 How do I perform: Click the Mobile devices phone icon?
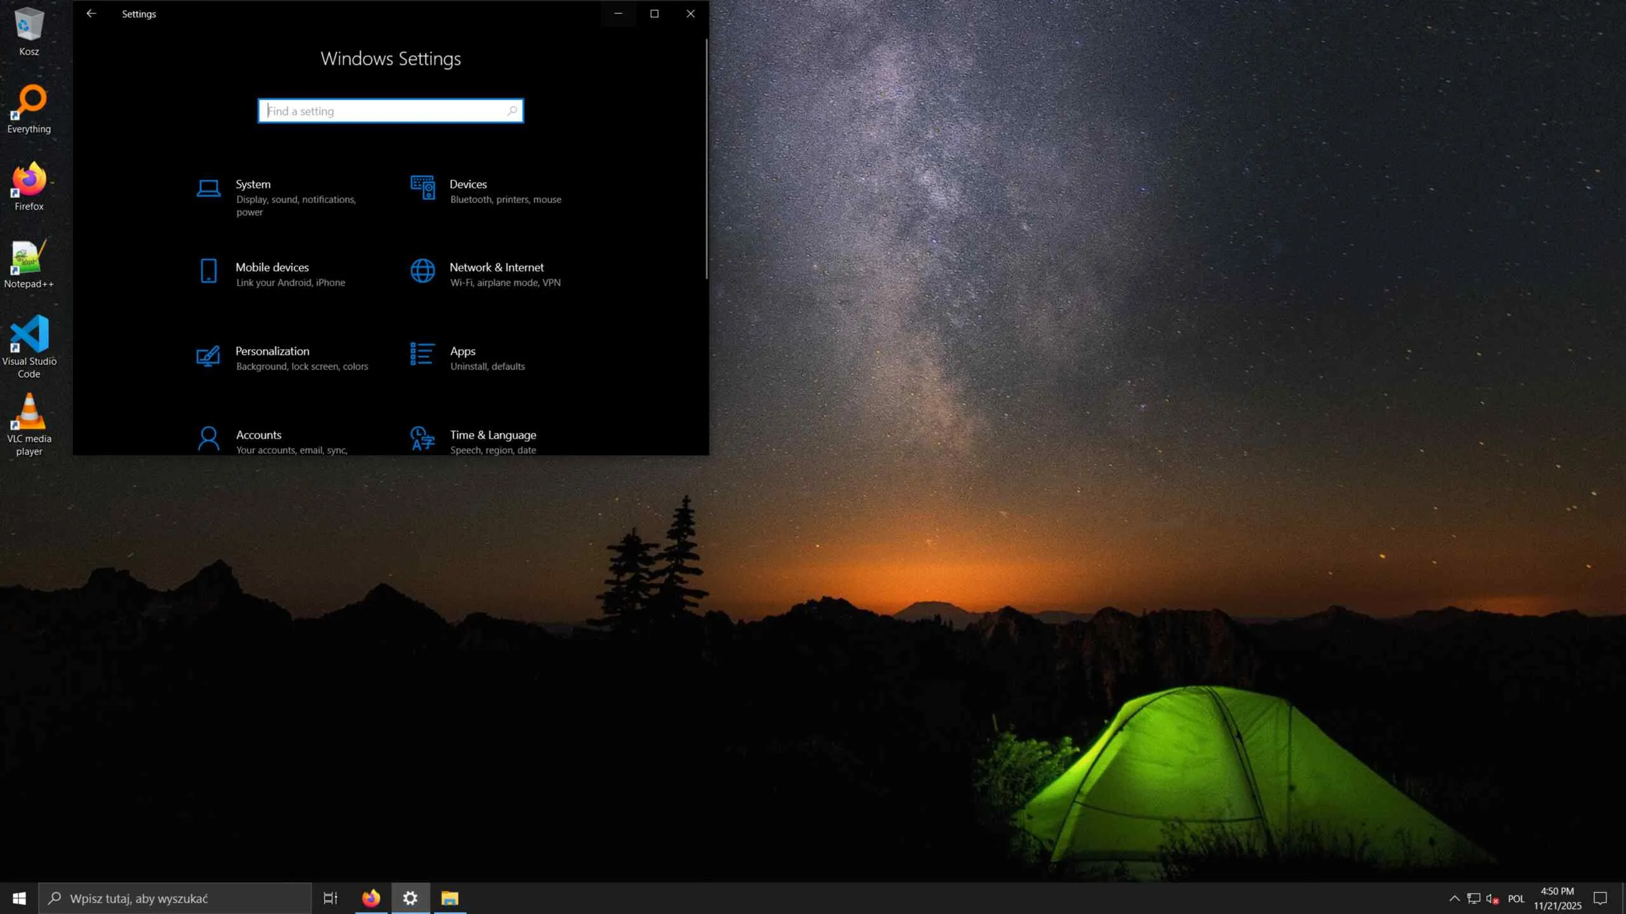click(208, 271)
